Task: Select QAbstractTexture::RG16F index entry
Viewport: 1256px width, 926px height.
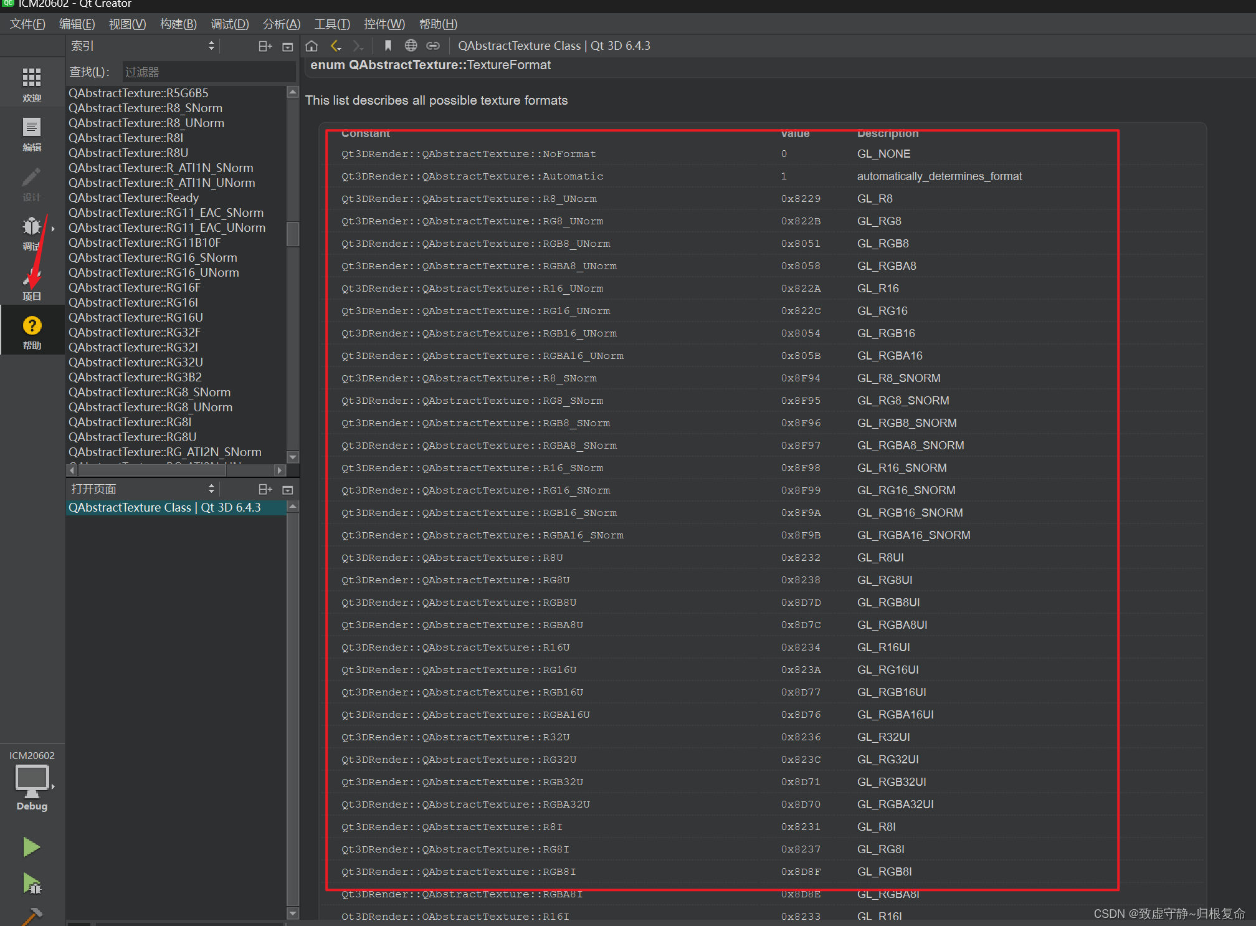Action: [135, 288]
